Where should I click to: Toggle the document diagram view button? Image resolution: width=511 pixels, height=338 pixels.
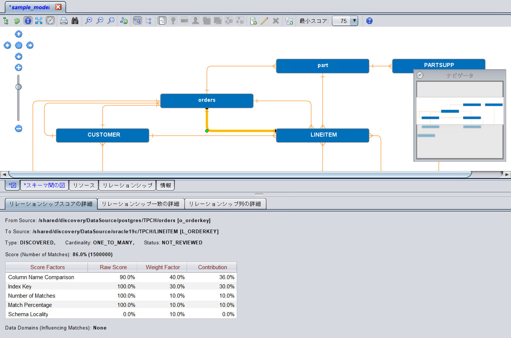[162, 21]
